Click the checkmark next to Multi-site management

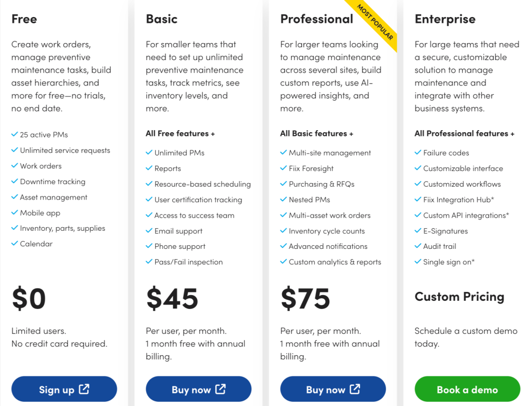[283, 153]
